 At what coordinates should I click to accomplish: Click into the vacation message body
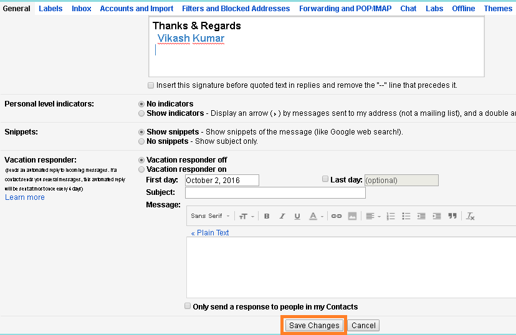pos(351,267)
